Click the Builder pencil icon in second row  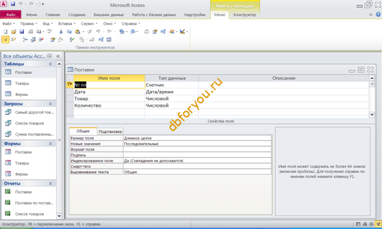point(61,39)
